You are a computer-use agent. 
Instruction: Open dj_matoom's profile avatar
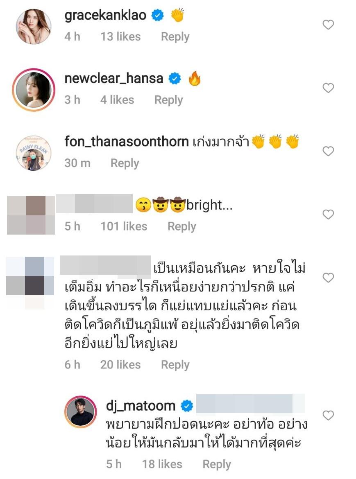pos(81,412)
